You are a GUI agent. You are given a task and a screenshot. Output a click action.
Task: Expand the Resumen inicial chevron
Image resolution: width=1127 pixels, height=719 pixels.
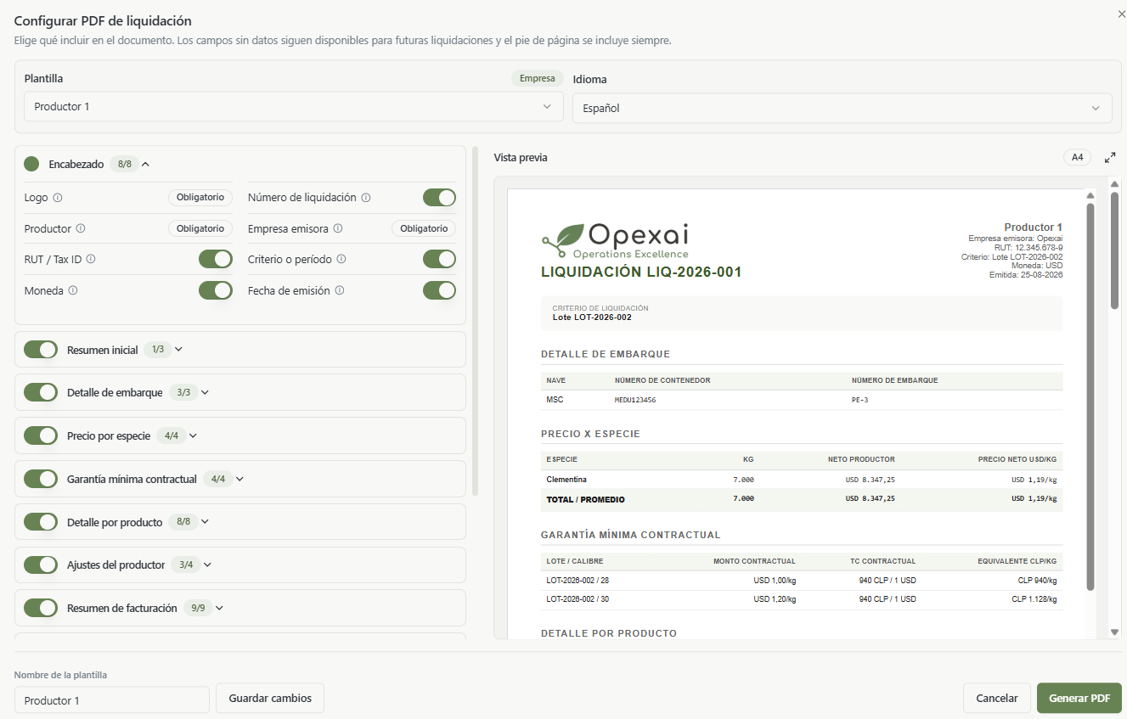point(178,350)
